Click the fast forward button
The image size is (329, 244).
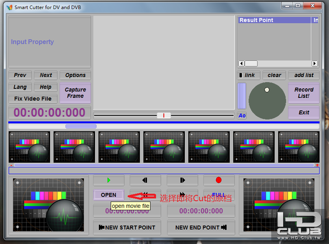182,195
